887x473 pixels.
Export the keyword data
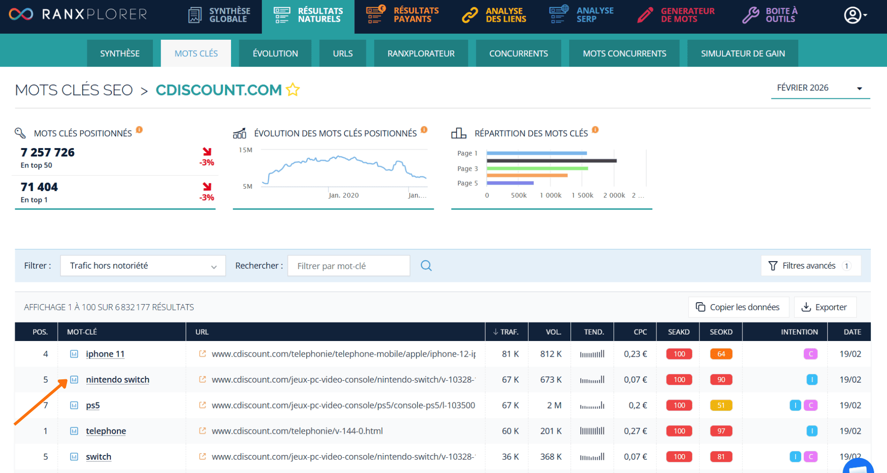825,307
